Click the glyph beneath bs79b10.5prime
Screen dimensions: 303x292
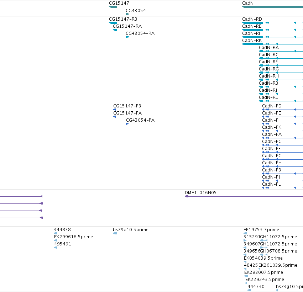click(x=115, y=234)
